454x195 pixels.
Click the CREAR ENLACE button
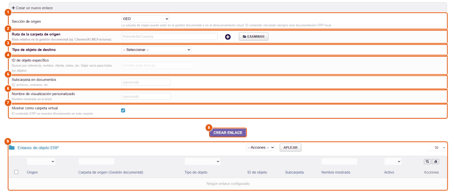click(x=228, y=133)
